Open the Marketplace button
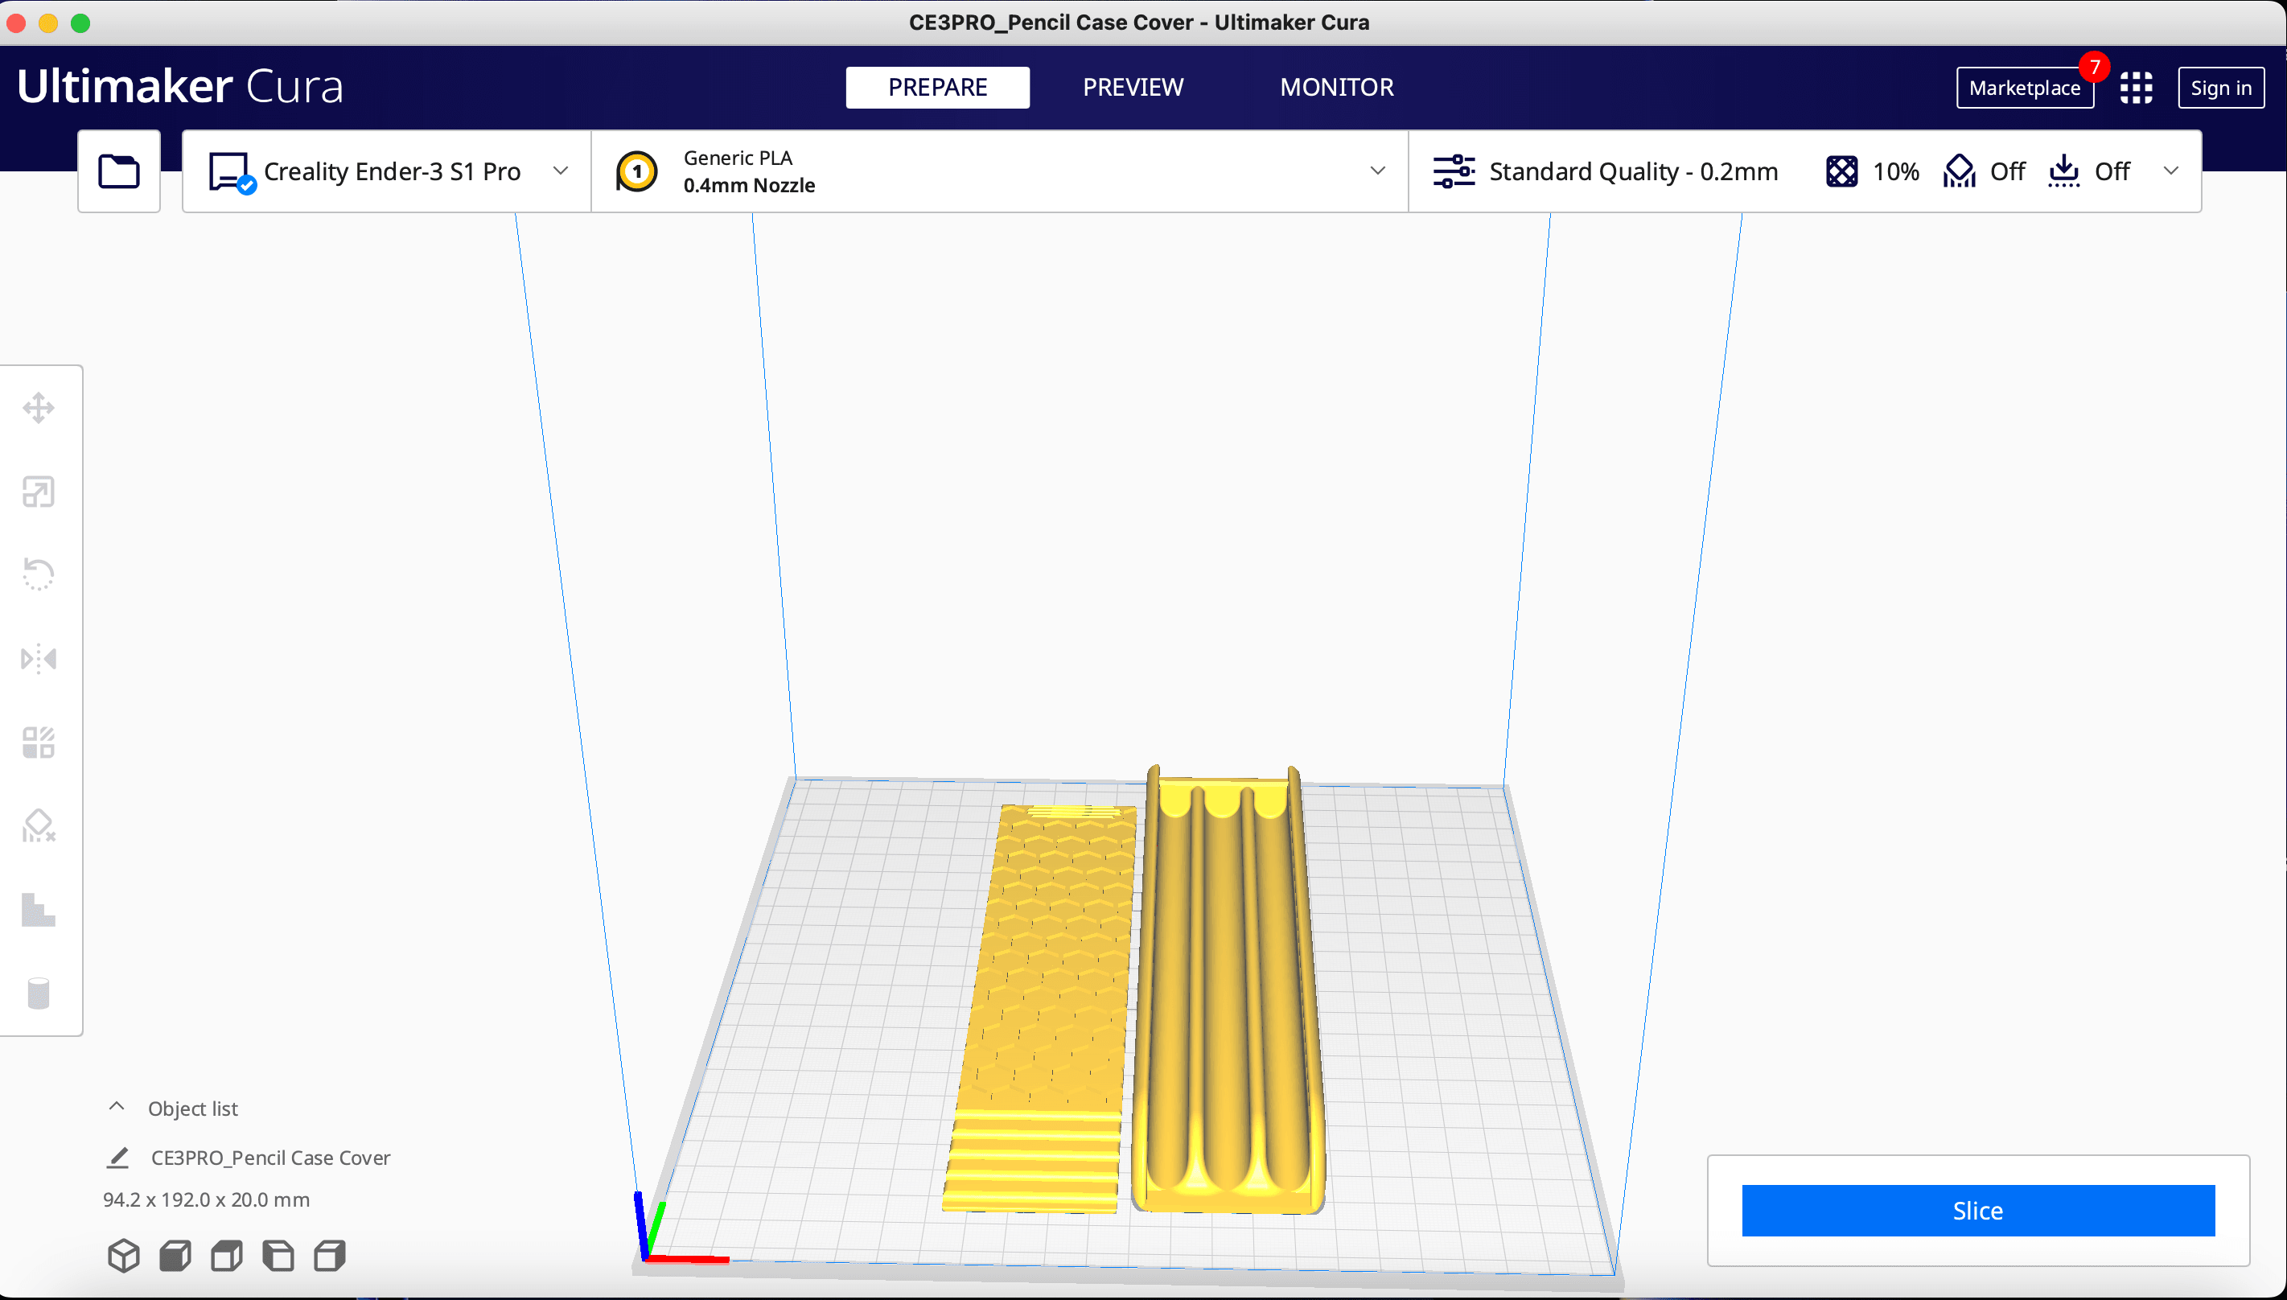 point(2025,88)
